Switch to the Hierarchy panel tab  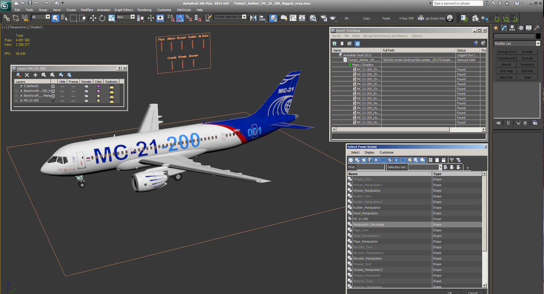512,28
